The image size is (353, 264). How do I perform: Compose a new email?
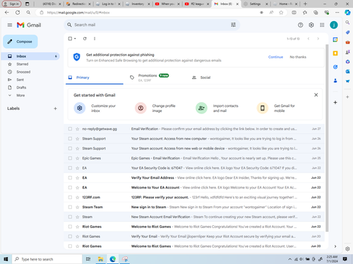click(20, 42)
